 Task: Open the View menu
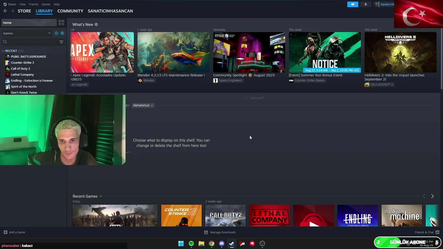[x=22, y=4]
